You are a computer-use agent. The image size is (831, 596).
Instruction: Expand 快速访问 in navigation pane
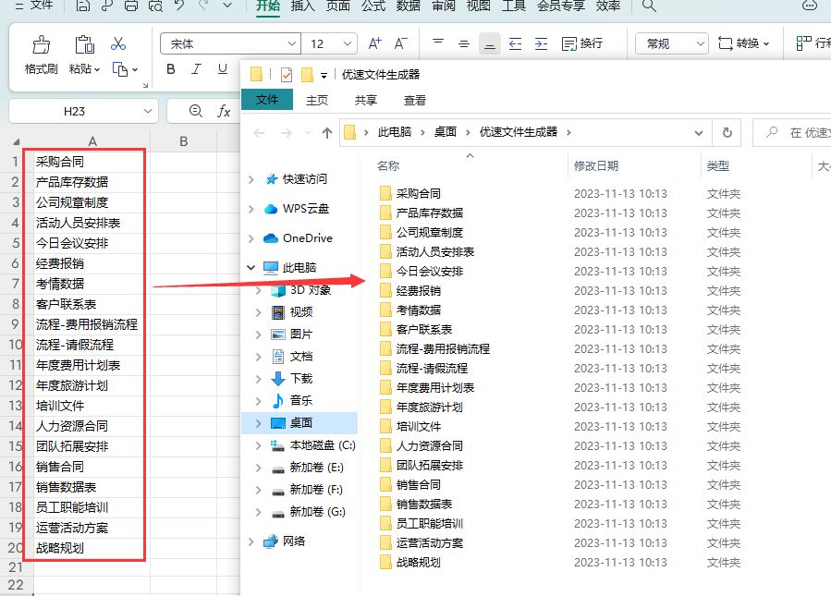pyautogui.click(x=251, y=179)
